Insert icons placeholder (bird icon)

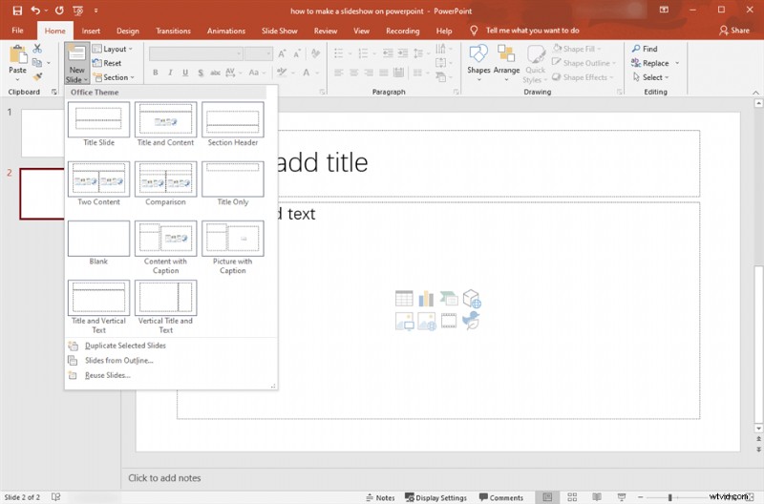[x=471, y=321]
